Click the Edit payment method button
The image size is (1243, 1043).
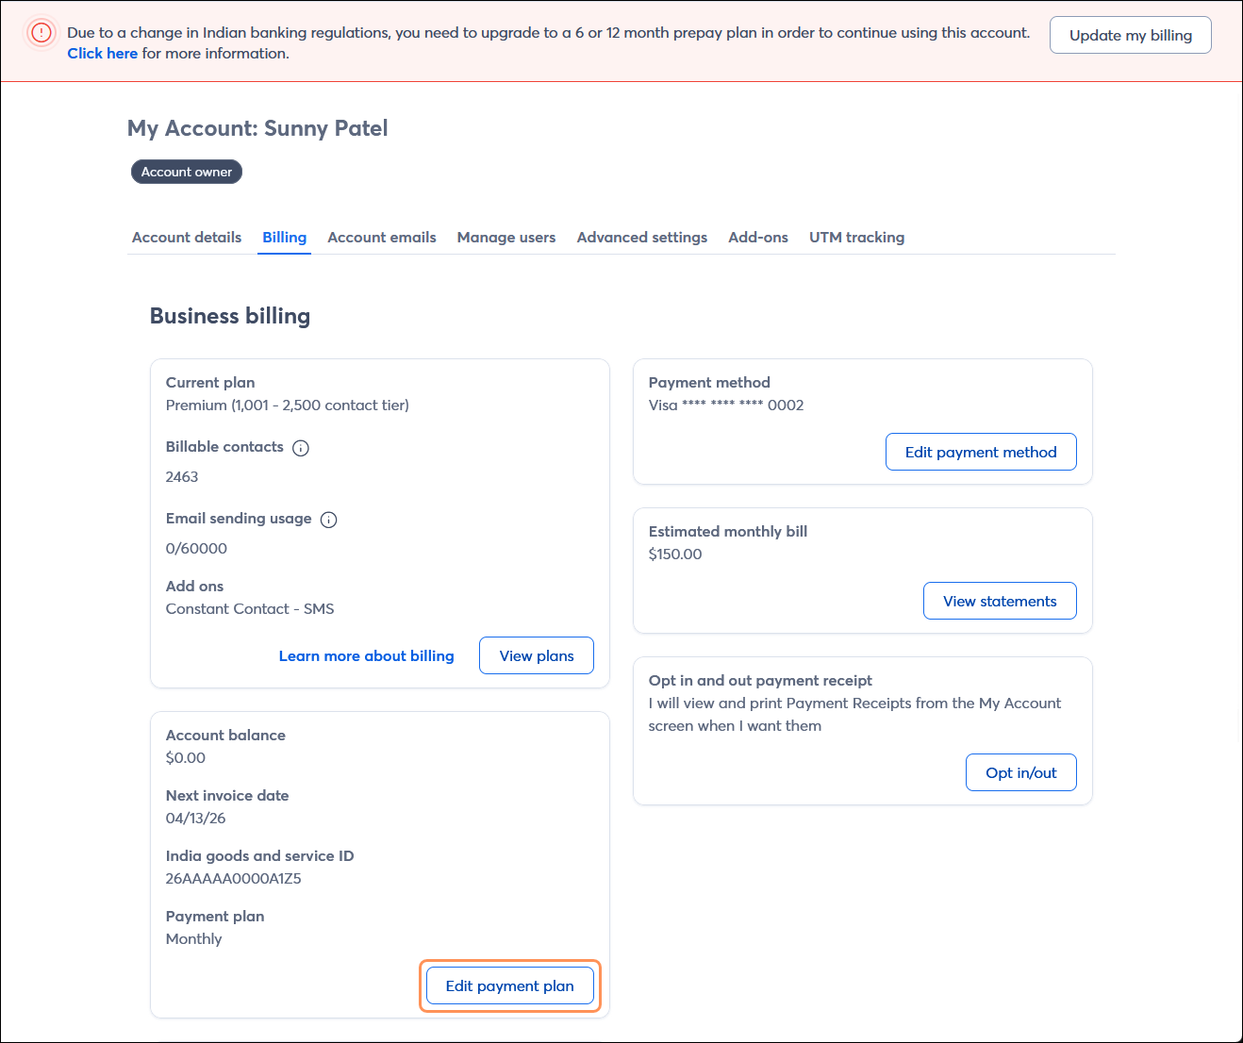click(981, 452)
